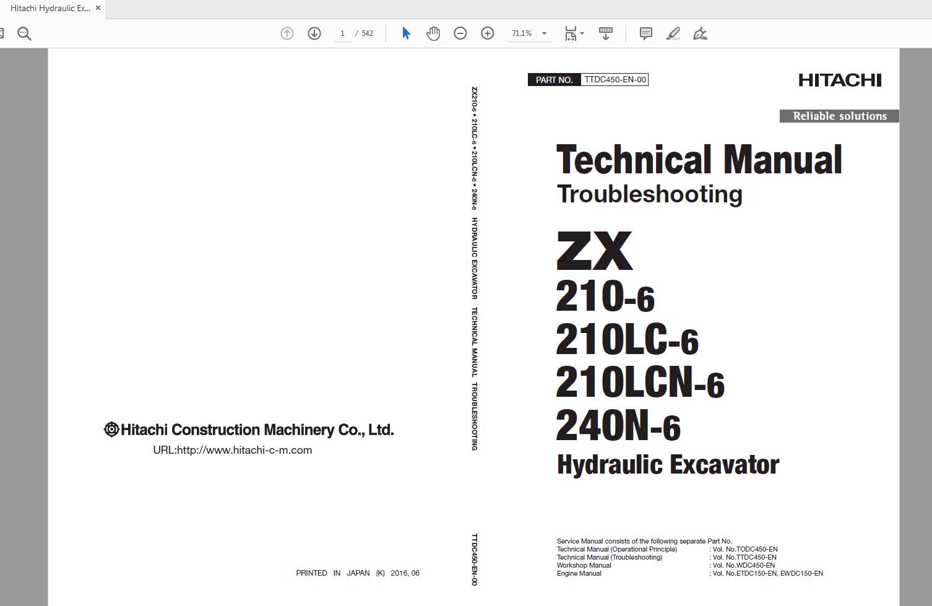
Task: Click Hitachi Construction Machinery Co., Ltd. text
Action: click(x=249, y=430)
